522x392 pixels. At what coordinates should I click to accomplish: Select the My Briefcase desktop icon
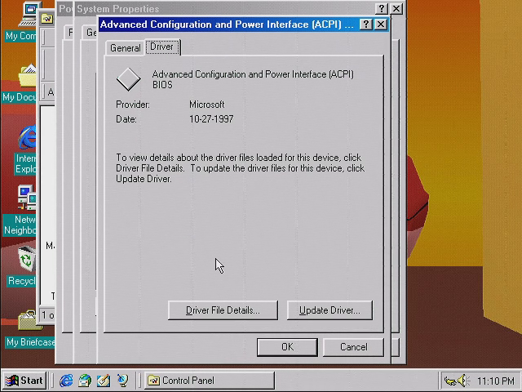pos(30,328)
